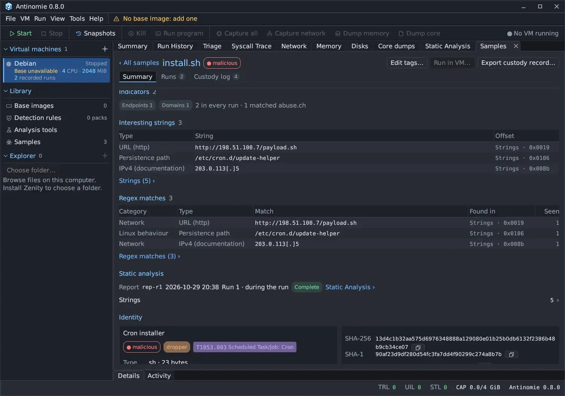Expand the Strings (5) list
565x396 pixels.
137,181
